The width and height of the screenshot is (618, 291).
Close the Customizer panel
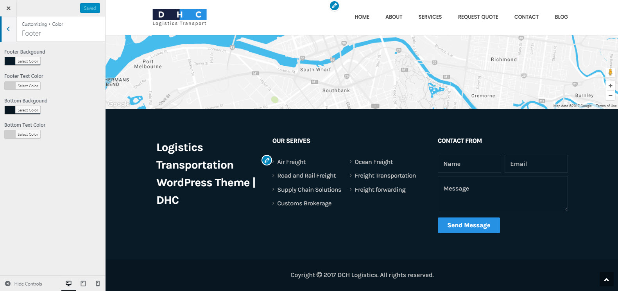9,8
